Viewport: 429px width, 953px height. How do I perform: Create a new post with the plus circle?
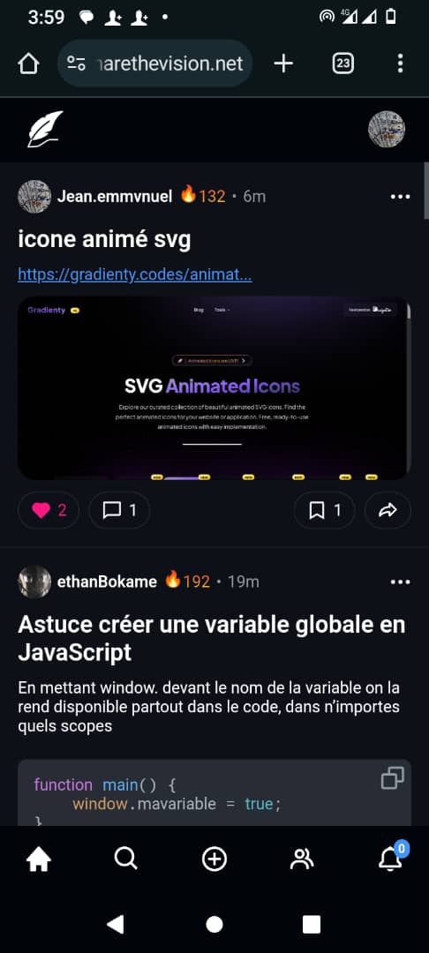tap(214, 859)
